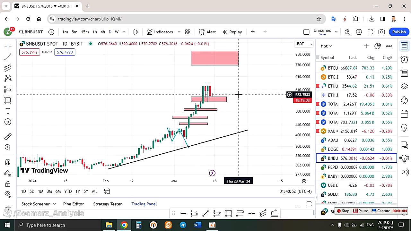Open the chart type candles selector
The image size is (411, 231).
136,32
